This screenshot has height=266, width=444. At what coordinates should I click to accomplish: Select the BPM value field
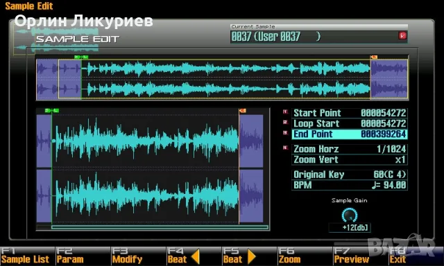coord(350,185)
